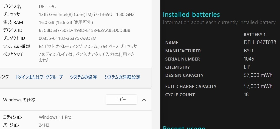The image size is (280, 129).
Task: Click the デバイス名 label
Action: 12,7
